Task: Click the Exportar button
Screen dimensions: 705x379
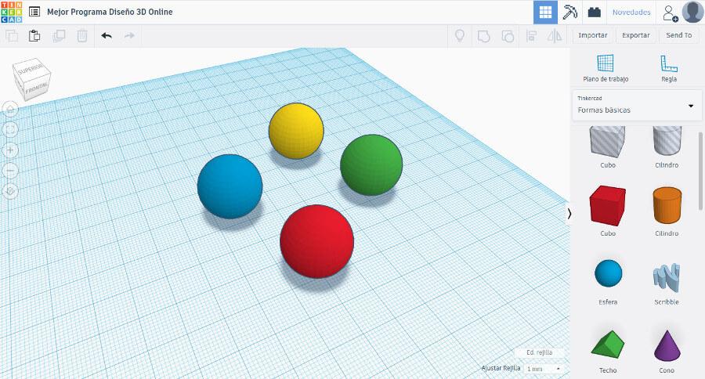Action: (635, 35)
